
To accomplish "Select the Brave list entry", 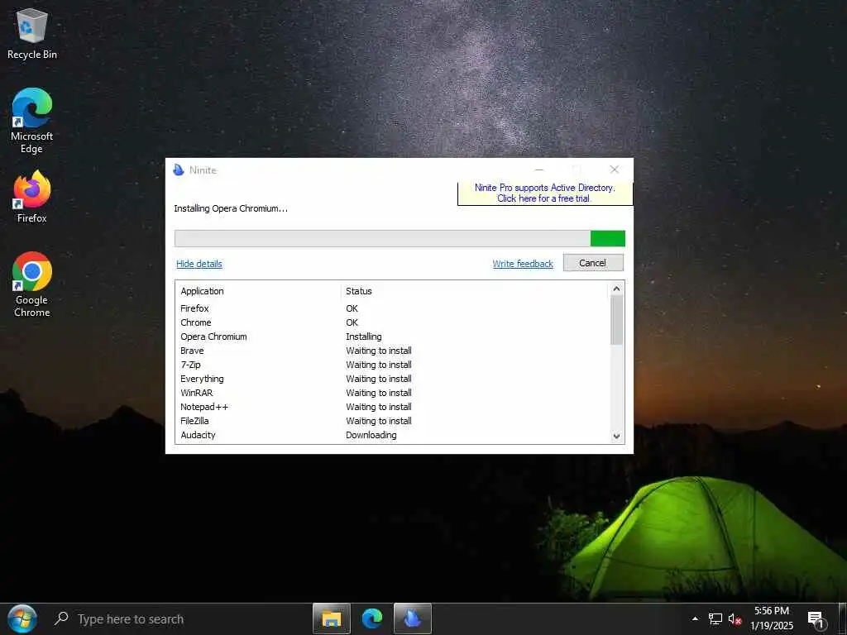I will (393, 351).
